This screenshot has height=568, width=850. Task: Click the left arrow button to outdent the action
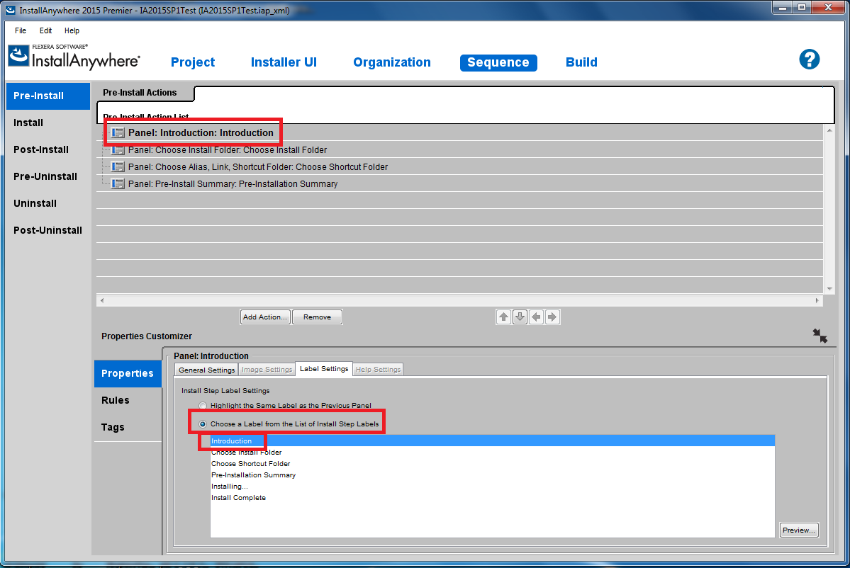point(536,317)
